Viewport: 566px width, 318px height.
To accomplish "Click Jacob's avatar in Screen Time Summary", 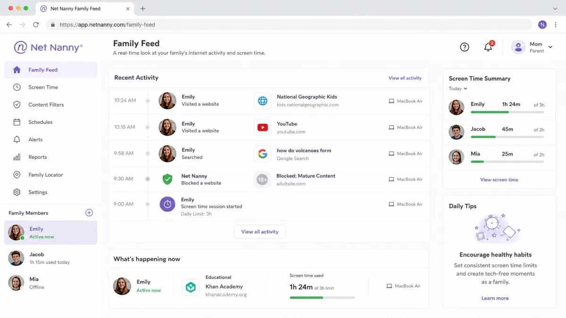I will (x=457, y=132).
